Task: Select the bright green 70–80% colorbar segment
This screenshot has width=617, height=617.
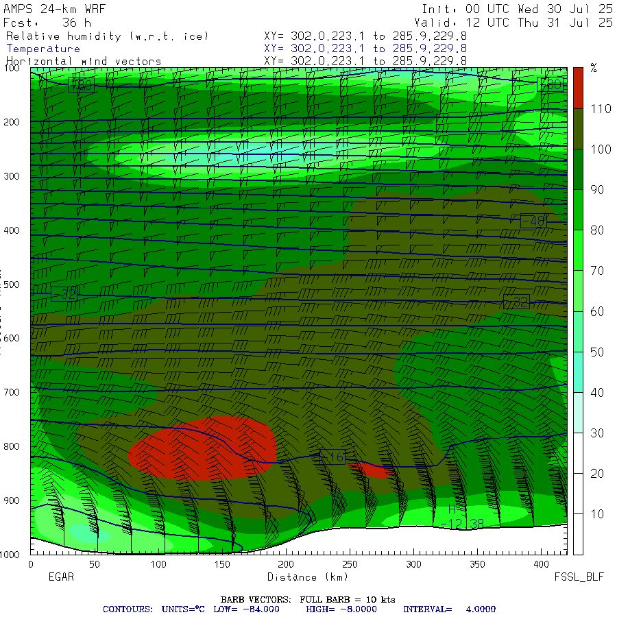Action: pos(578,250)
